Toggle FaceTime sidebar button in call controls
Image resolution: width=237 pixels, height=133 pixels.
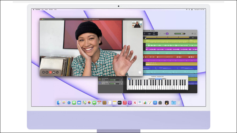coord(43,72)
